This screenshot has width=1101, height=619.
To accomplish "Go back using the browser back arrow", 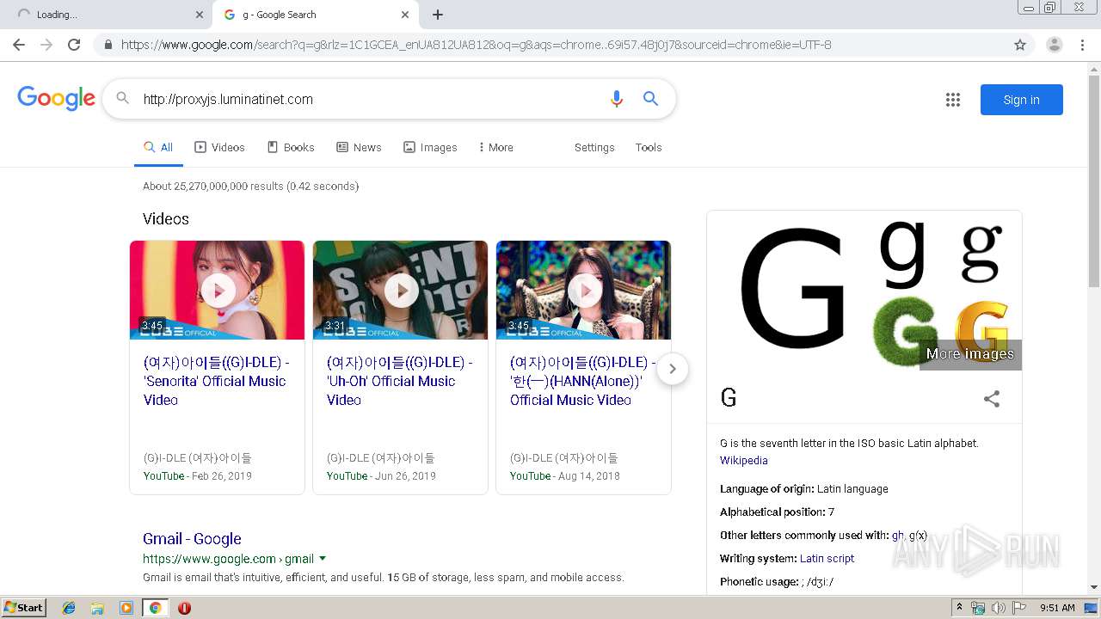I will (x=19, y=45).
